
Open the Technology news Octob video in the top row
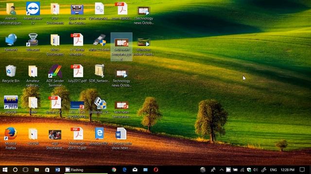point(144,15)
